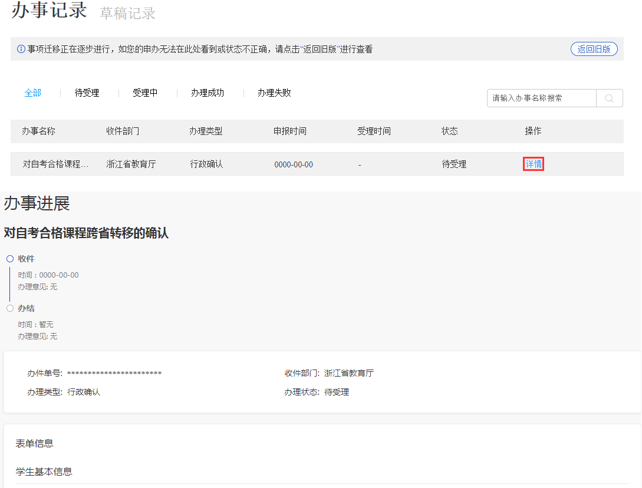Select the 受理中 filter tab
Viewport: 642px width, 488px height.
click(x=144, y=93)
